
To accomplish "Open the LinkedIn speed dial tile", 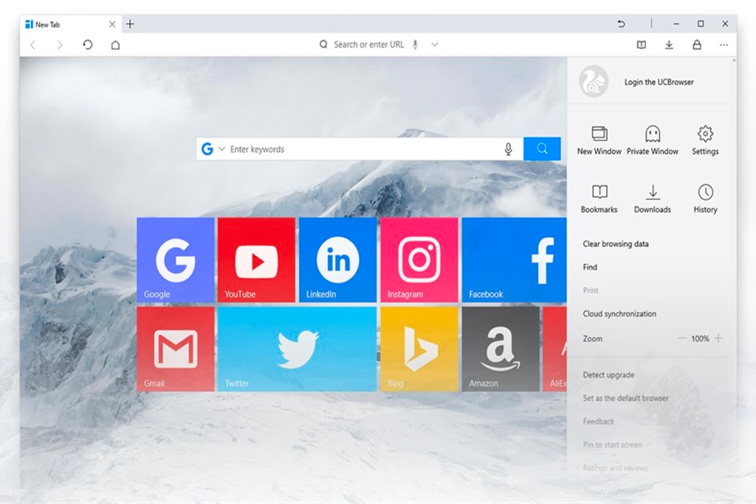I will pyautogui.click(x=338, y=260).
